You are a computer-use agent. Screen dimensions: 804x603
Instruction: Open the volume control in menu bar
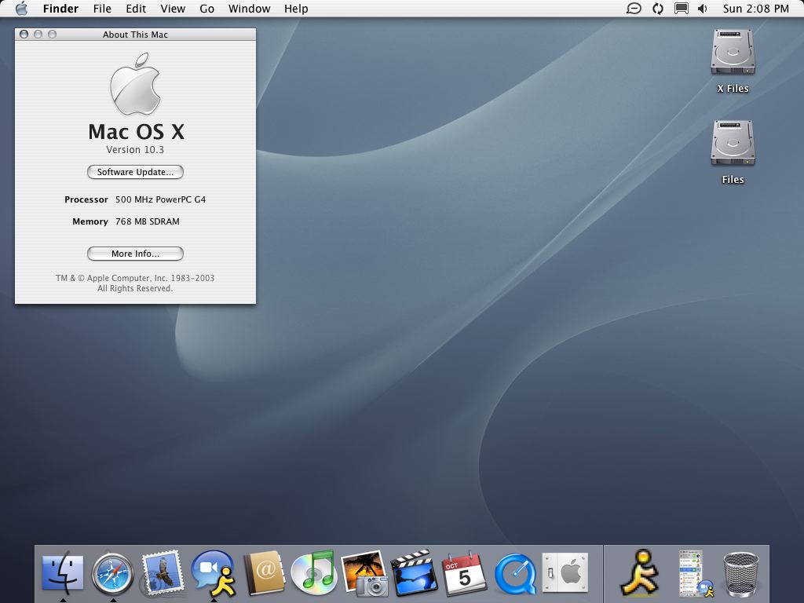pos(702,9)
